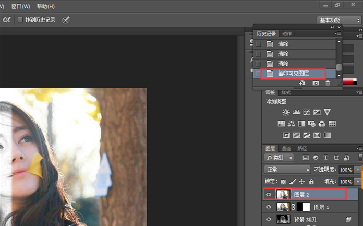363x226 pixels.
Task: Click the 填充 100% value field
Action: [346, 182]
